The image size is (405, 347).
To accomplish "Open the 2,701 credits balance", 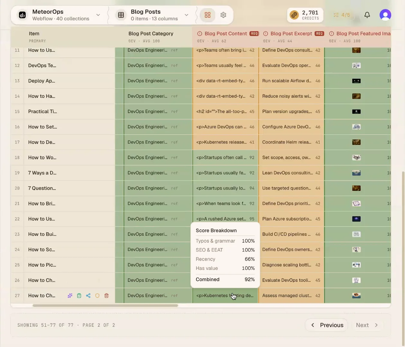I will (x=305, y=15).
